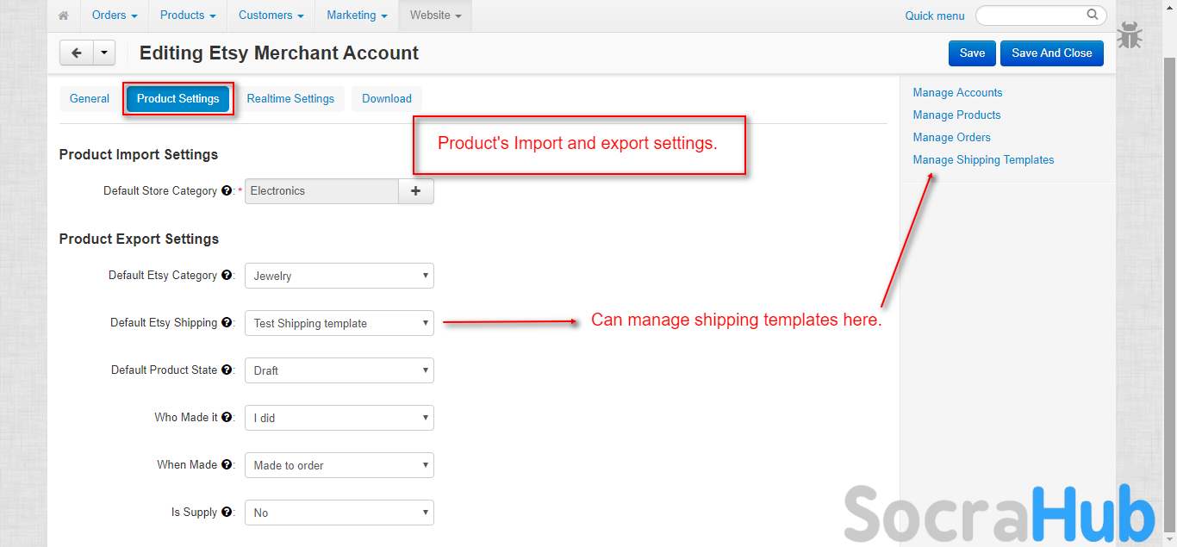This screenshot has height=547, width=1177.
Task: Open the When Made dropdown
Action: point(339,465)
